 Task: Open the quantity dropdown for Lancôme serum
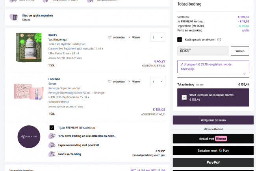point(158,81)
